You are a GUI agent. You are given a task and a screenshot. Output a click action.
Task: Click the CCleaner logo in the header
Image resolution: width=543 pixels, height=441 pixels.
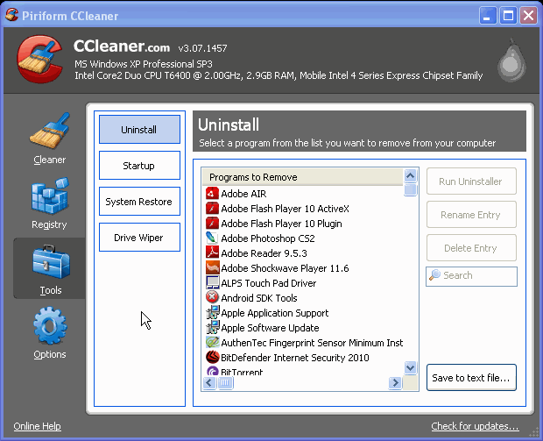coord(40,59)
